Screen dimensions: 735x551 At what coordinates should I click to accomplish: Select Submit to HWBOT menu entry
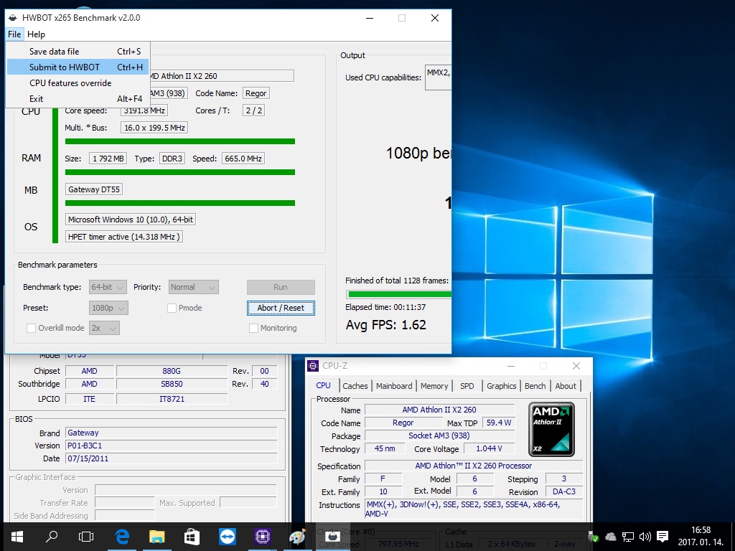click(78, 67)
